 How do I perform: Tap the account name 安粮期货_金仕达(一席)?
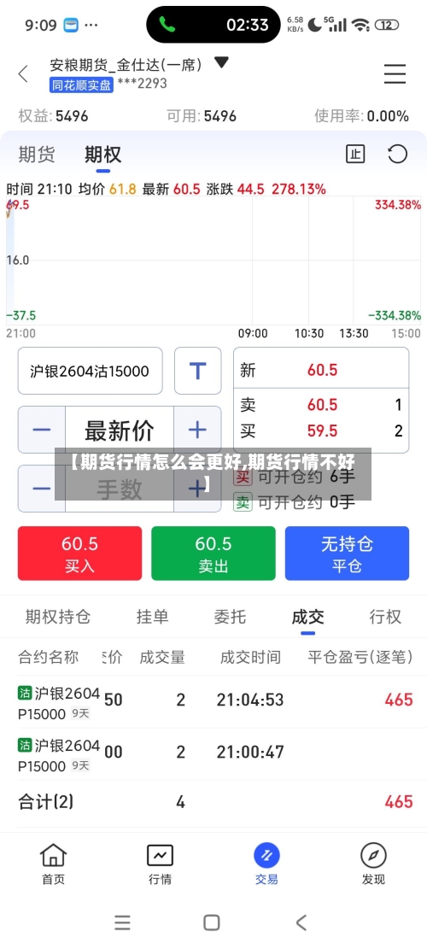126,64
